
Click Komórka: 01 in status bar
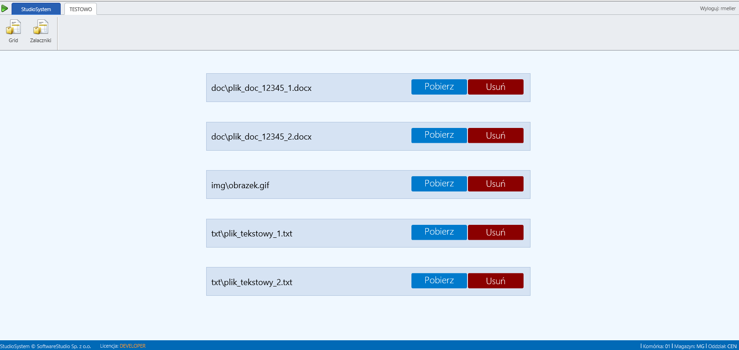[x=657, y=346]
